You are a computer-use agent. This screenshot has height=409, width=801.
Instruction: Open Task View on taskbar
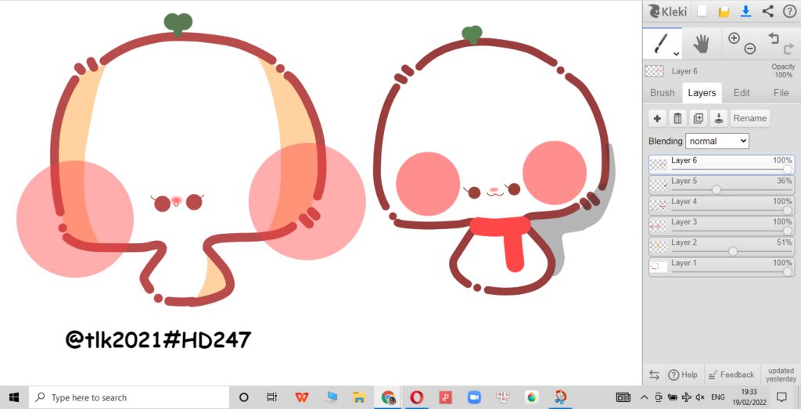(271, 397)
